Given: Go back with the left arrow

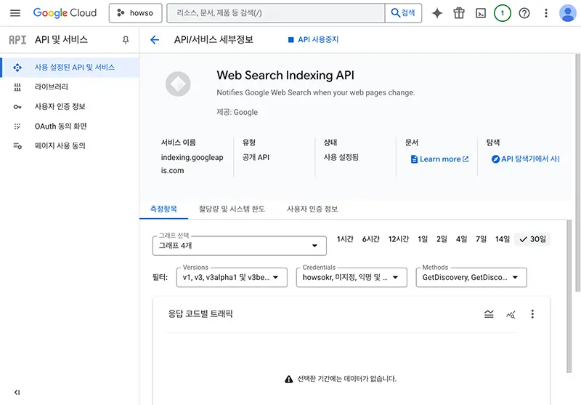Looking at the screenshot, I should coord(155,40).
